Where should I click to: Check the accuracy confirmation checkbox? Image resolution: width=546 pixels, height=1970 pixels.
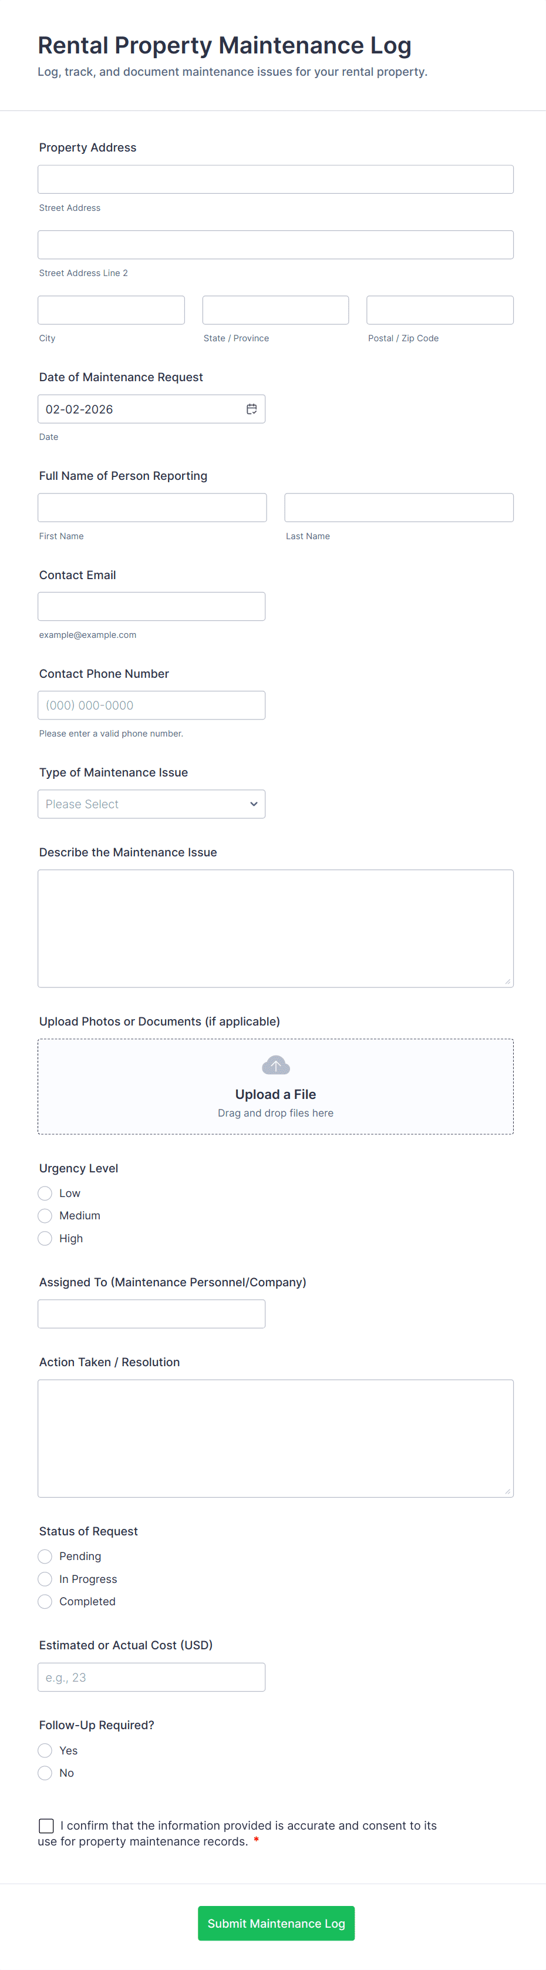pyautogui.click(x=46, y=1826)
